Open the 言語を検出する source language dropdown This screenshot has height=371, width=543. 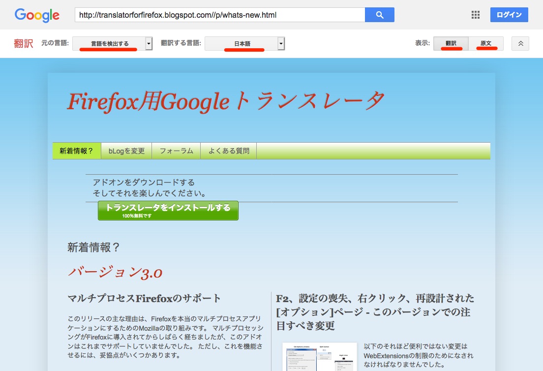click(x=109, y=44)
